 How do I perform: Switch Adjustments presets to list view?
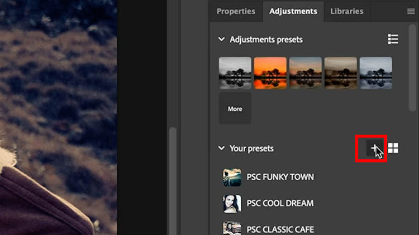pos(393,39)
